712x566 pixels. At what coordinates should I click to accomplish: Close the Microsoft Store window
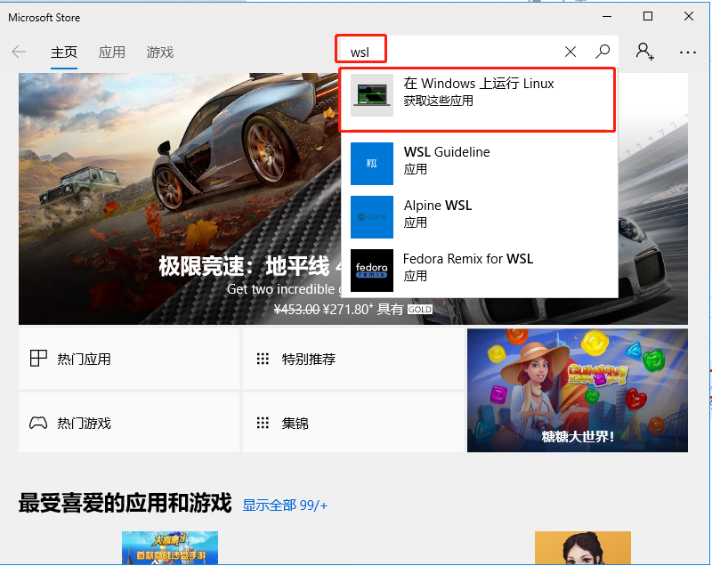[x=688, y=16]
